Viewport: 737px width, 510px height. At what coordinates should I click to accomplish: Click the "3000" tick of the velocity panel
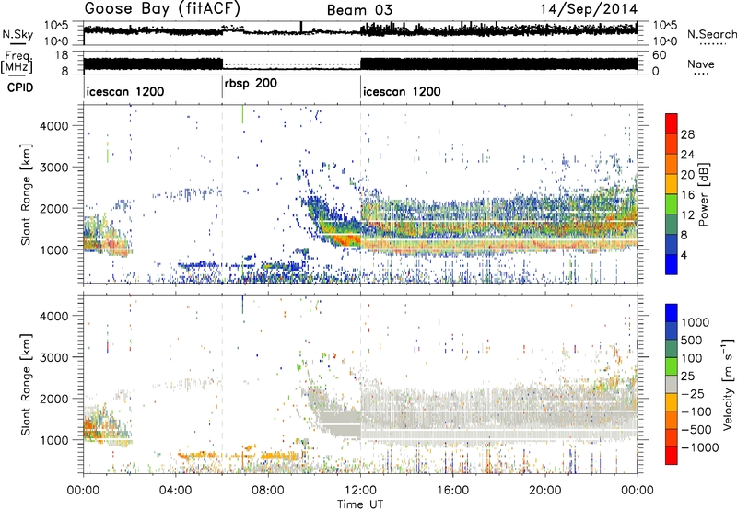click(x=54, y=357)
